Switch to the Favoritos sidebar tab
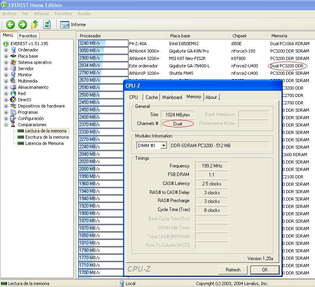The image size is (315, 287). [x=28, y=36]
